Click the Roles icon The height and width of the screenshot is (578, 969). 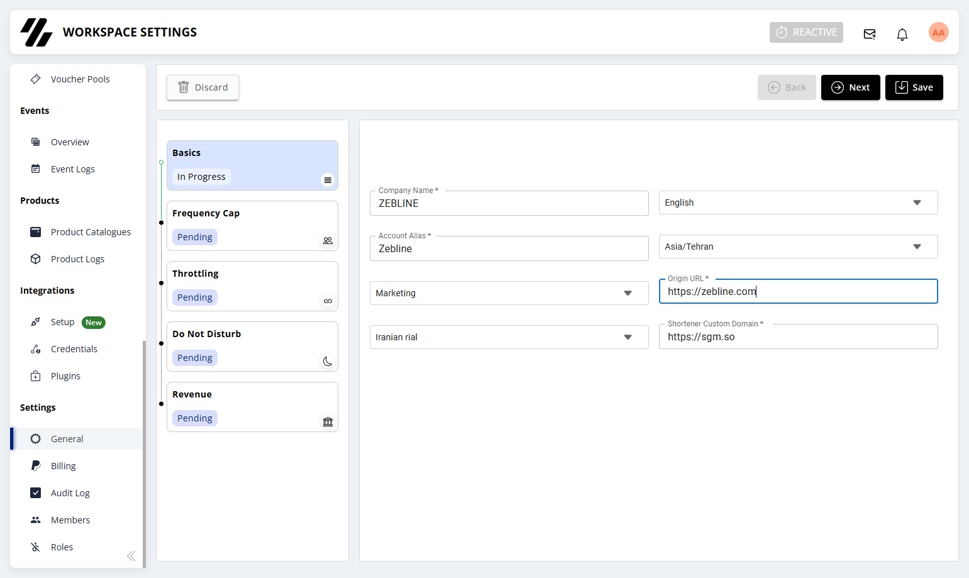coord(36,547)
